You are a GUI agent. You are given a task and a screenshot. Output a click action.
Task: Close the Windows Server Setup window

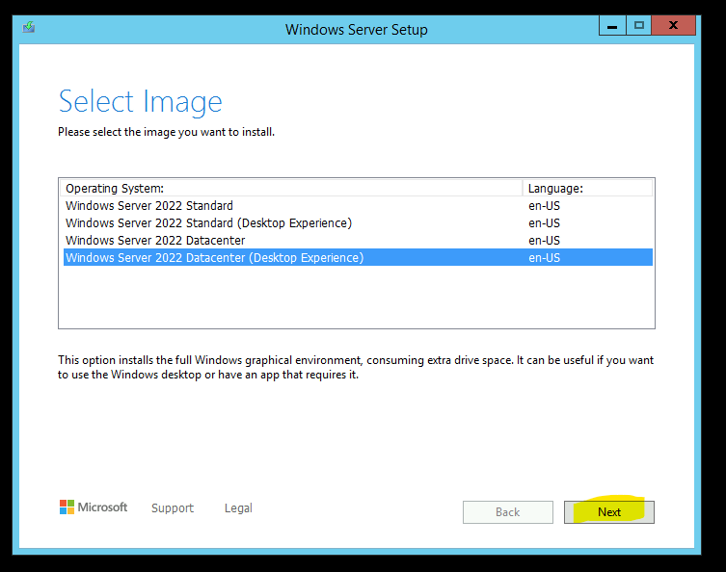click(x=674, y=26)
